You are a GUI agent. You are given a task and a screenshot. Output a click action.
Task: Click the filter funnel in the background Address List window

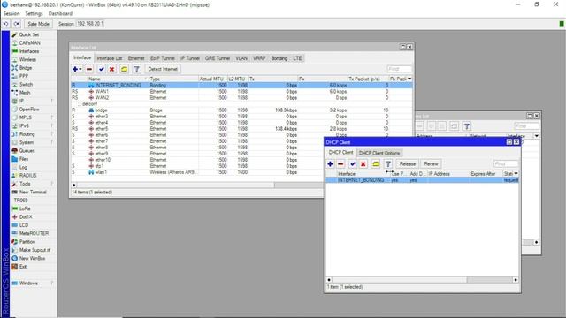[467, 126]
